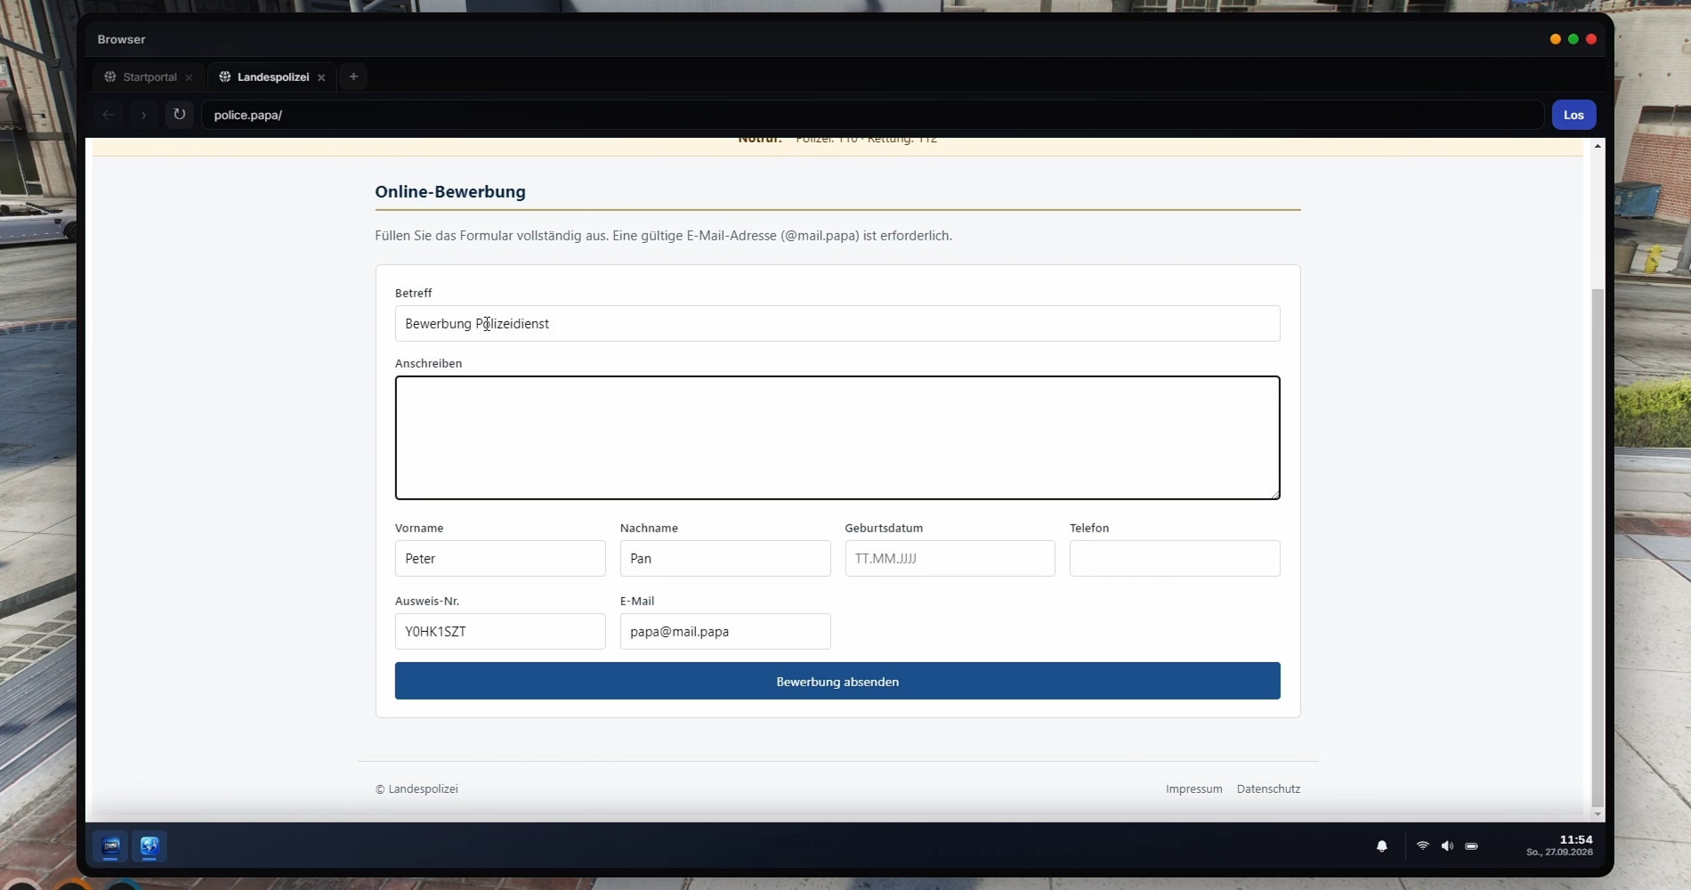Image resolution: width=1691 pixels, height=890 pixels.
Task: Click the orange minimize window dot
Action: click(x=1555, y=39)
